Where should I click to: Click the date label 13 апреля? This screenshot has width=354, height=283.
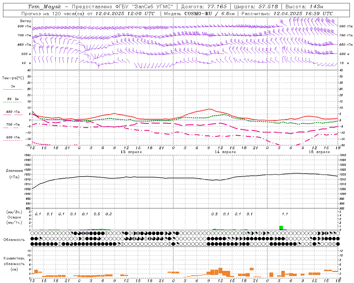click(x=131, y=152)
